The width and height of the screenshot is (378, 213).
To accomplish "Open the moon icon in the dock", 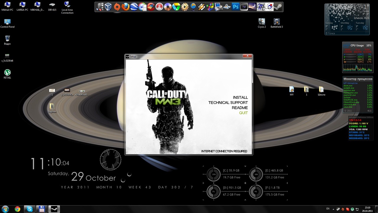I will [252, 7].
